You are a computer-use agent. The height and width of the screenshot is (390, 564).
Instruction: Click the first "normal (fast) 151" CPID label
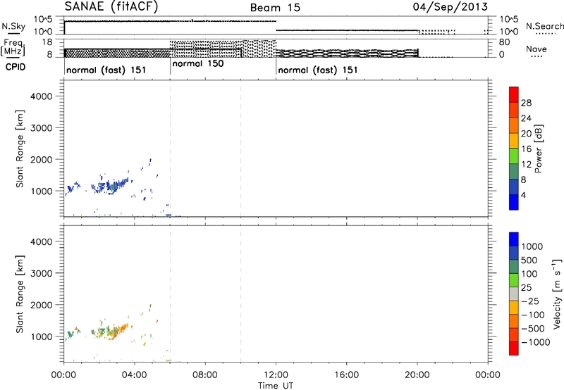106,70
